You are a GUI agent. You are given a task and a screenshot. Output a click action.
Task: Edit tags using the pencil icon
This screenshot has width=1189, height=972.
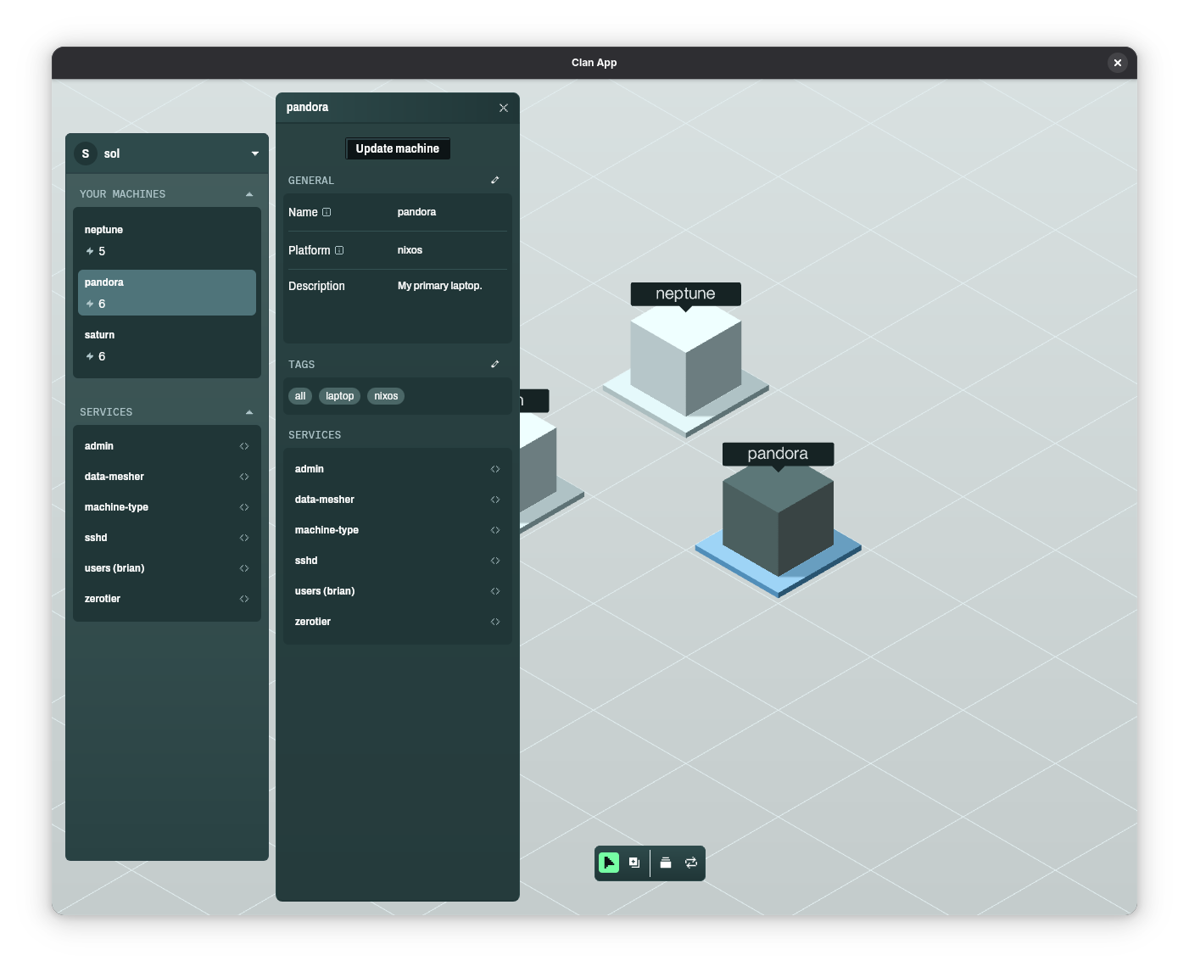495,364
